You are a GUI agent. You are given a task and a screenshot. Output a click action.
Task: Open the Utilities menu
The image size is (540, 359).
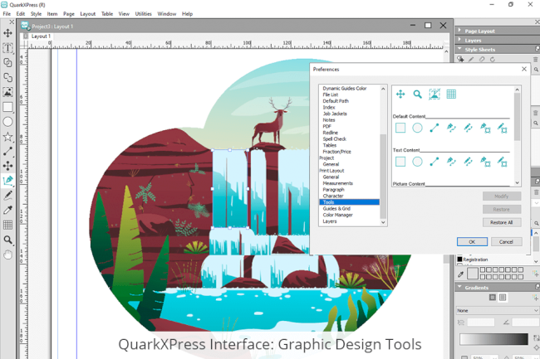143,14
